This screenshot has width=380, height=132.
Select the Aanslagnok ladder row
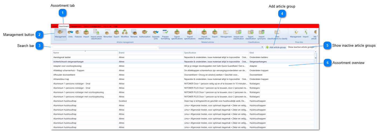point(183,57)
